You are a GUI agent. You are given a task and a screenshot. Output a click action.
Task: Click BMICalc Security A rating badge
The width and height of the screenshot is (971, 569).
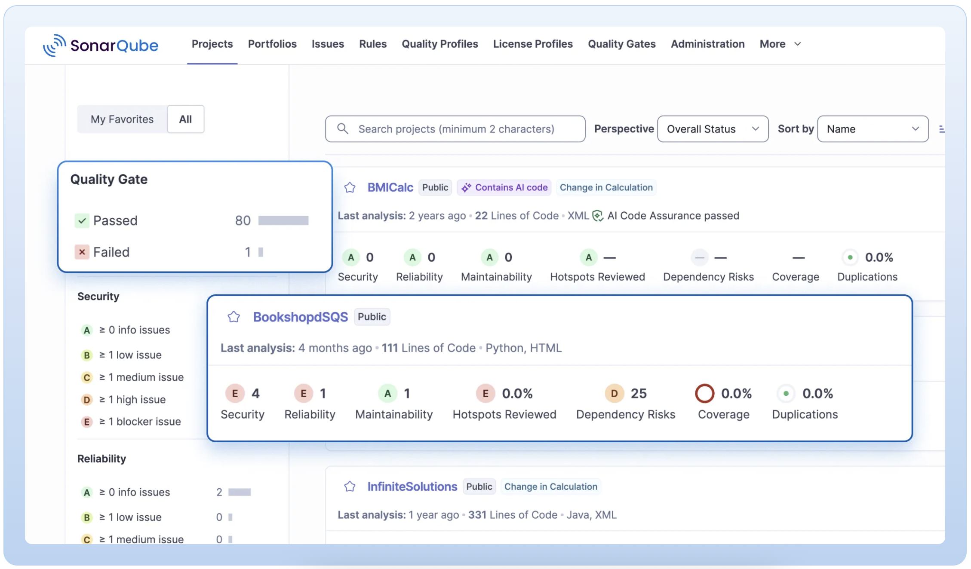coord(351,257)
